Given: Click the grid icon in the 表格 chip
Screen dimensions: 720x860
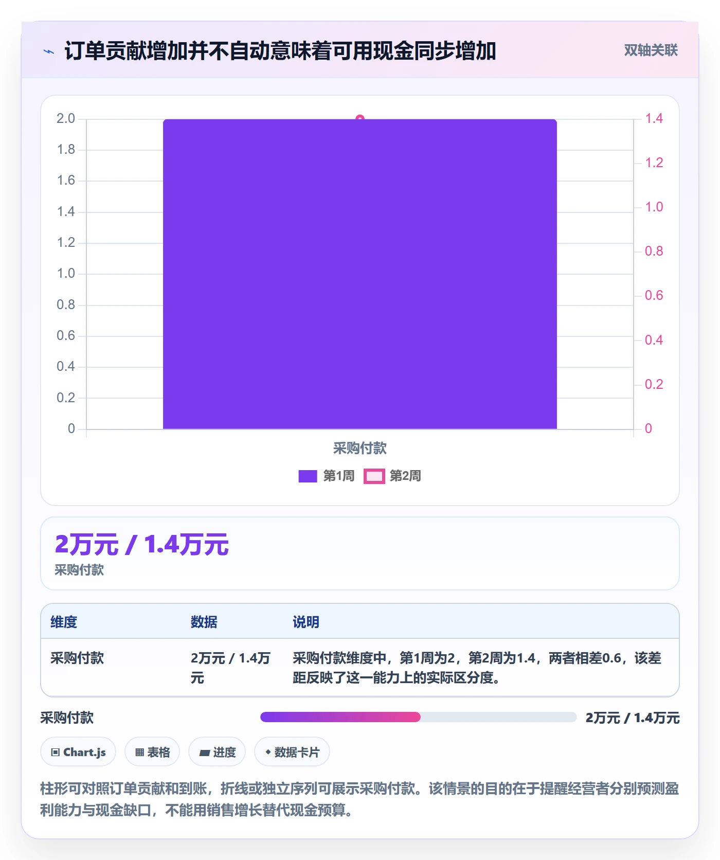Looking at the screenshot, I should [x=139, y=752].
